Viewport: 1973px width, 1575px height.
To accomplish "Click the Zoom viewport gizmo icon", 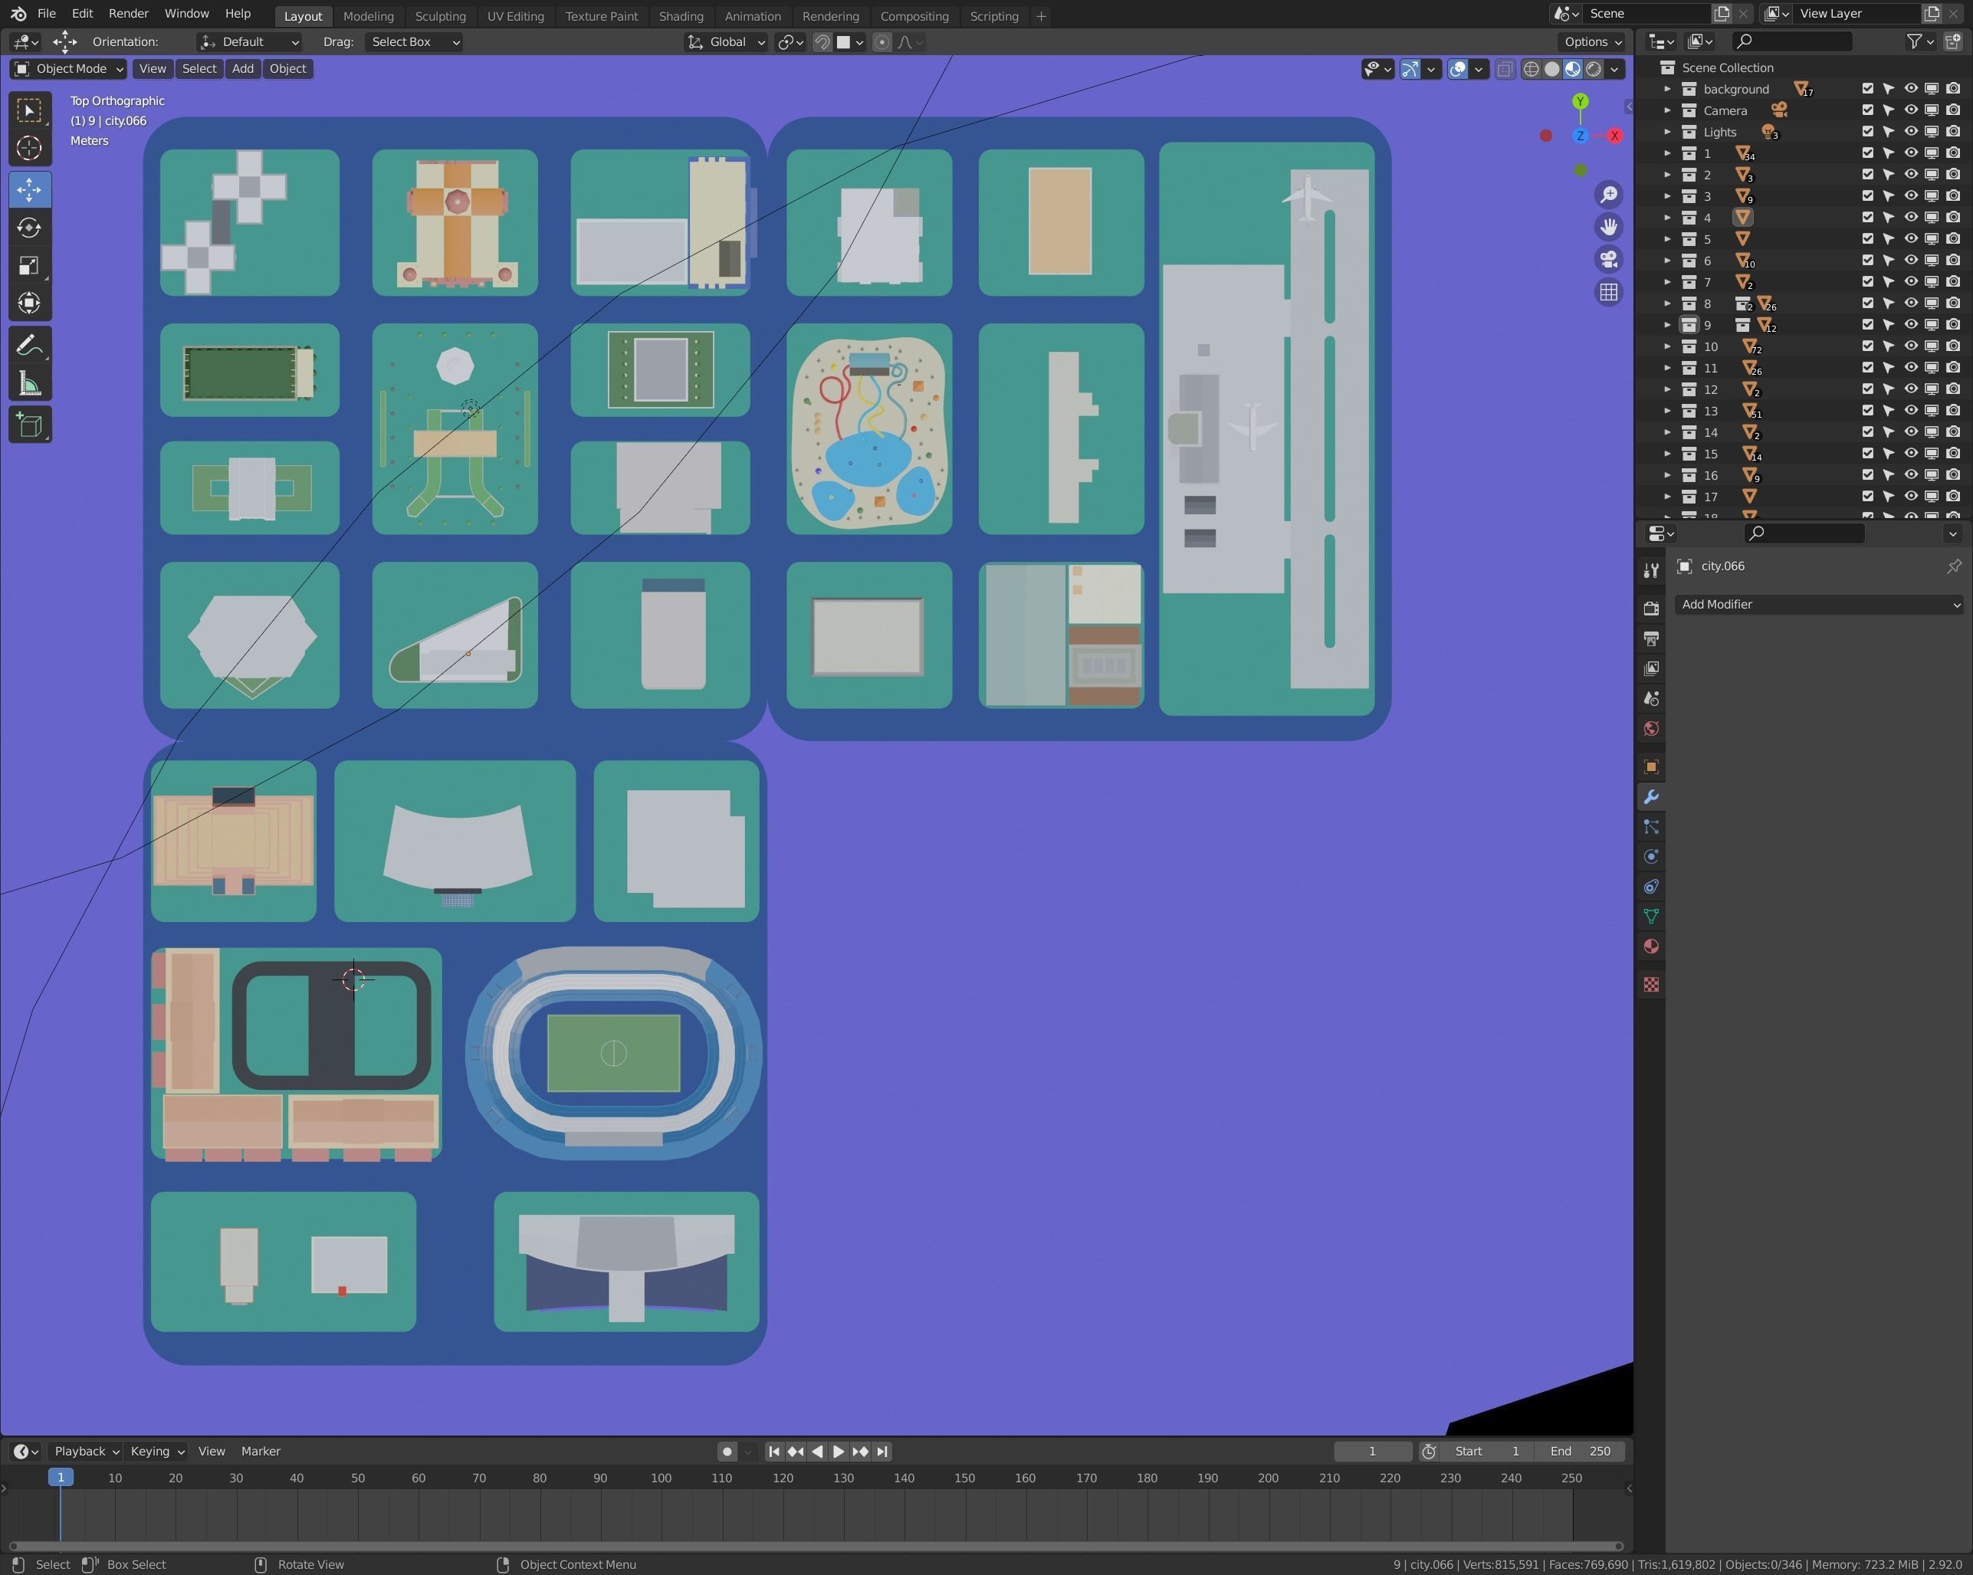I will (1608, 195).
